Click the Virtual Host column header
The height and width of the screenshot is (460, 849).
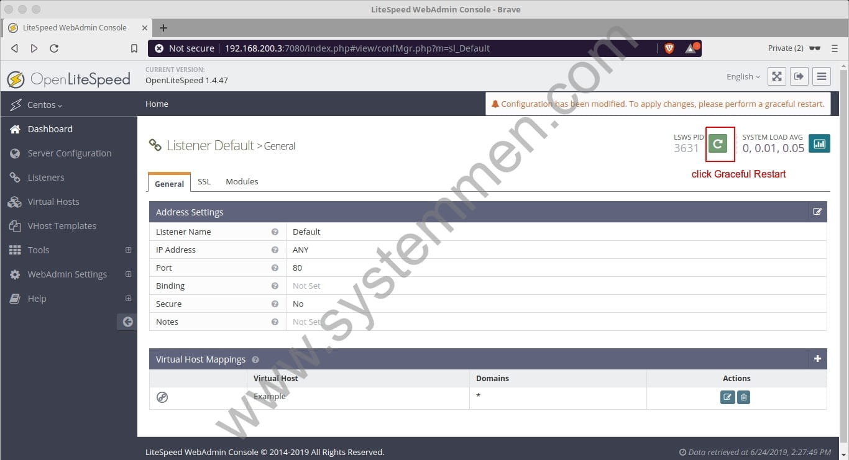coord(275,378)
